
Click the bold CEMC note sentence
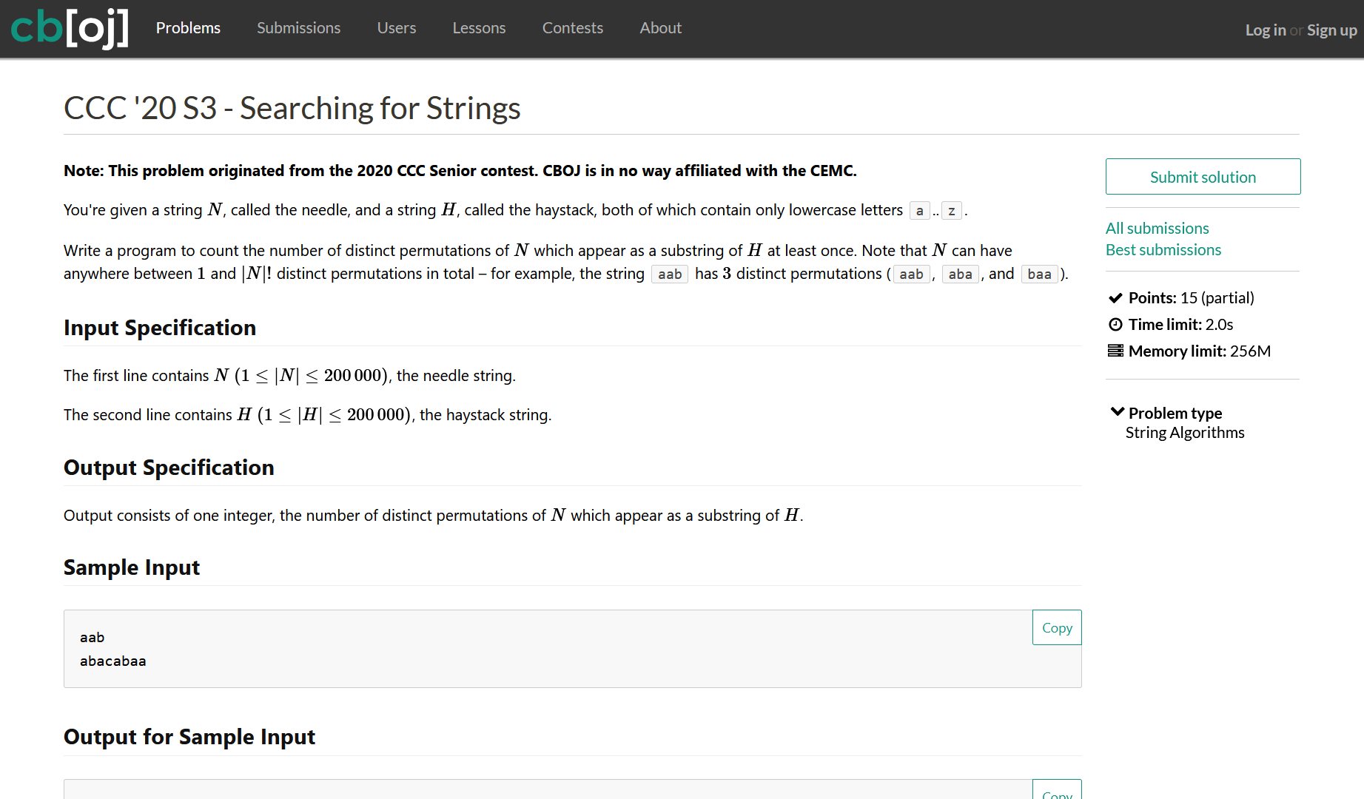pos(460,171)
